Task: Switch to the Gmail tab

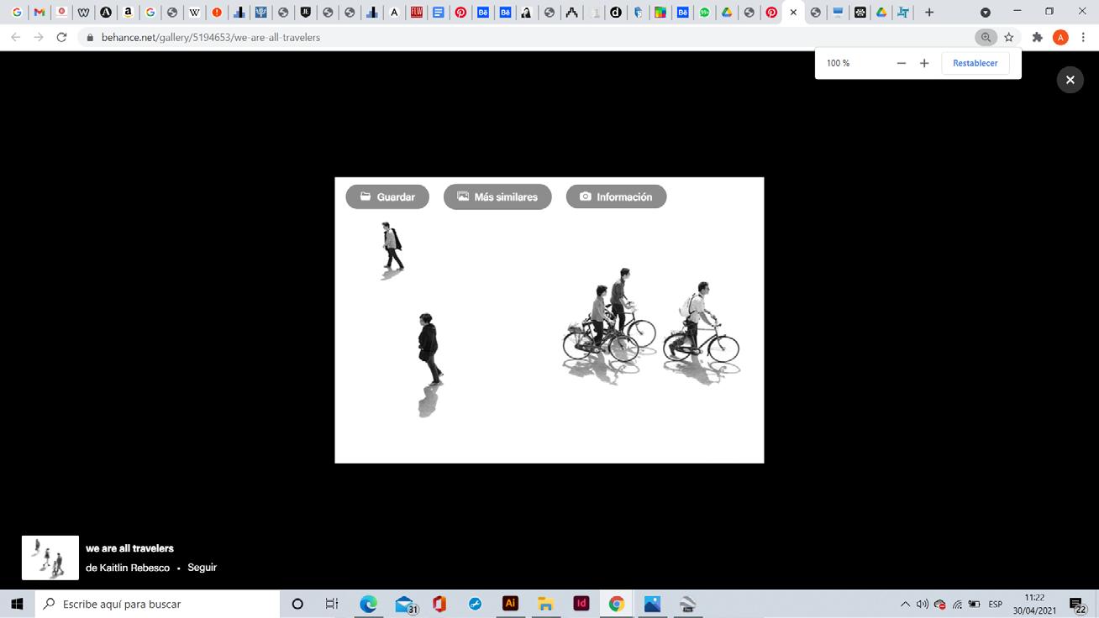Action: (39, 13)
